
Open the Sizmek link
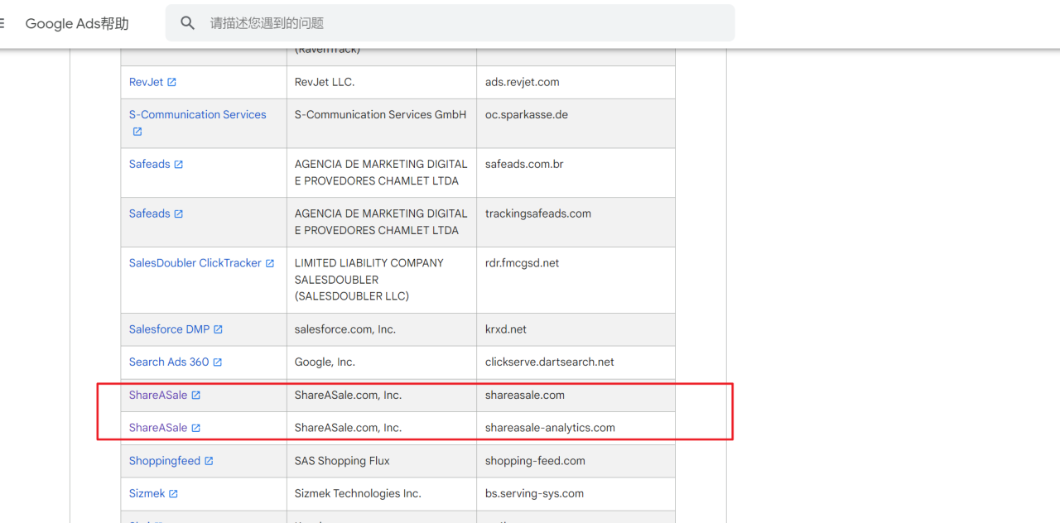(147, 493)
